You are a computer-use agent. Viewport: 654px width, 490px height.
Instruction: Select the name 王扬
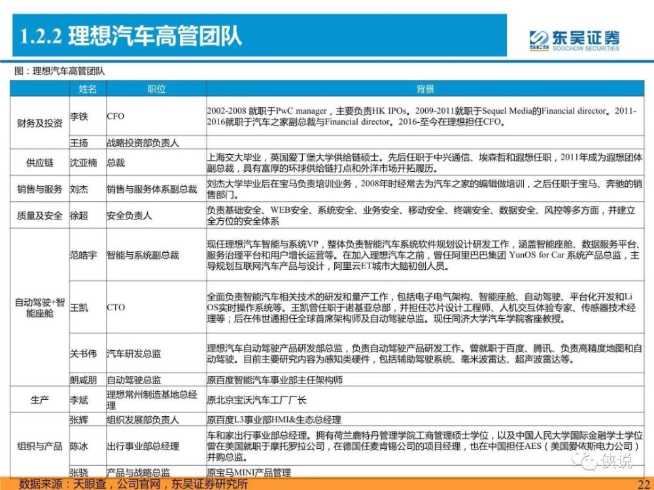click(x=79, y=143)
